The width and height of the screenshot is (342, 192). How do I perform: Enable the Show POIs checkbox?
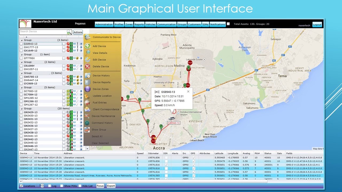click(62, 186)
